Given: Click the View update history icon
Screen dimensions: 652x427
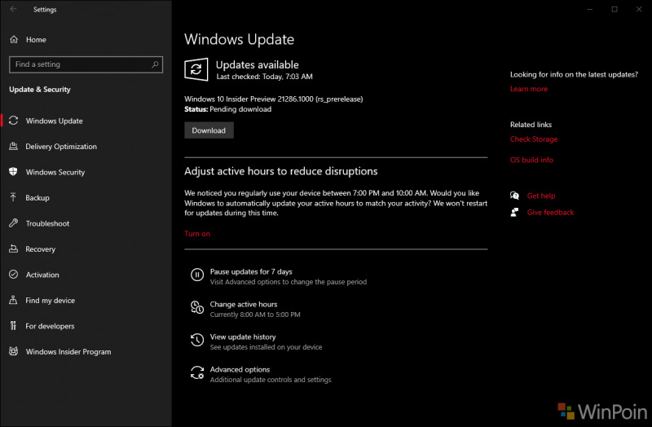Looking at the screenshot, I should [x=196, y=341].
